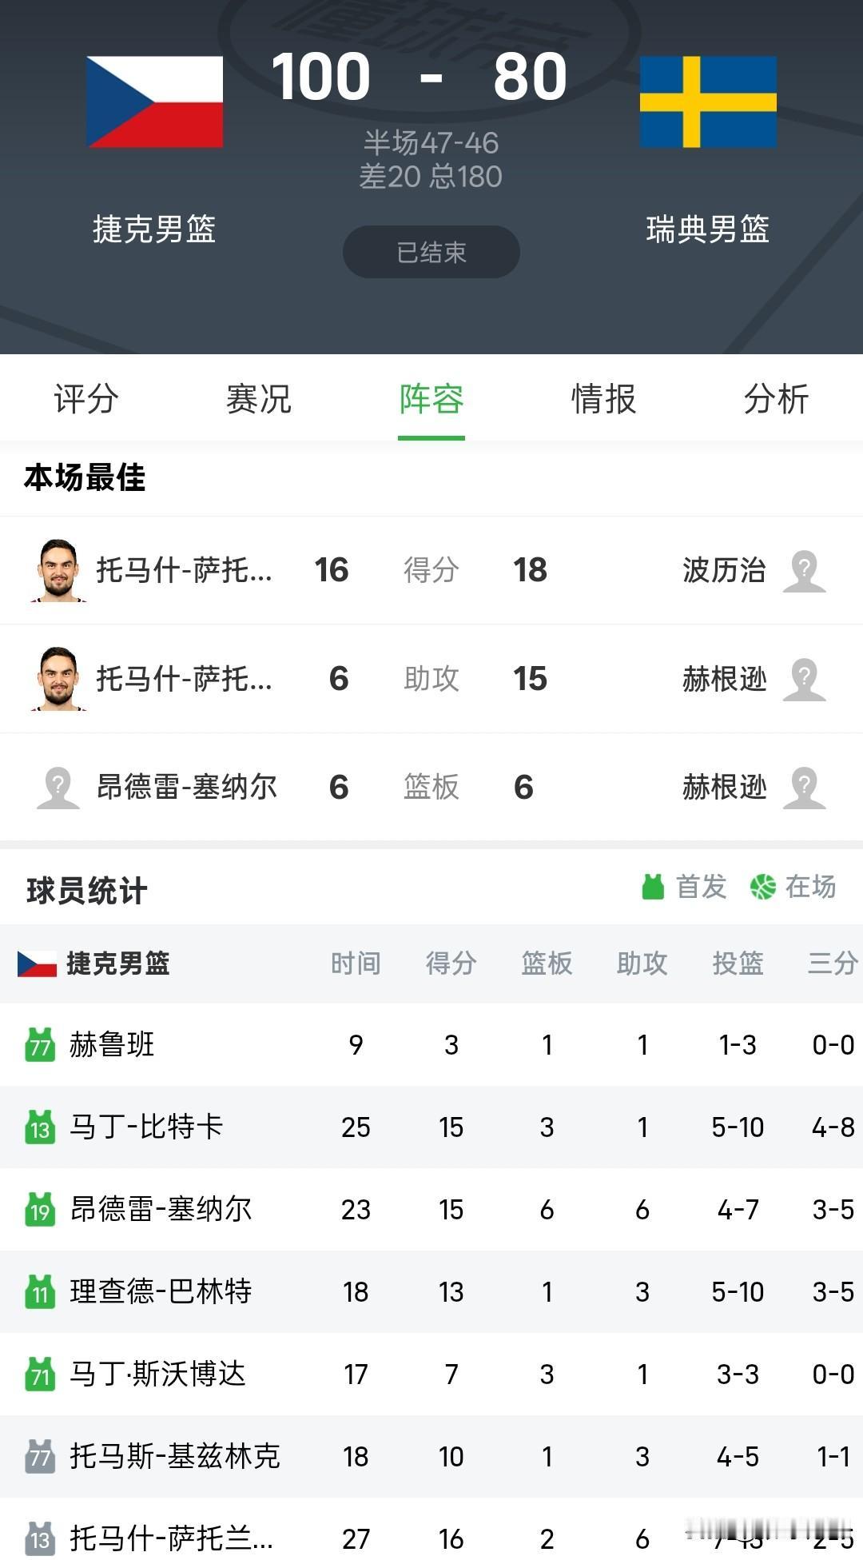Tap the Czech Republic flag at top
The height and width of the screenshot is (1560, 863).
pos(155,102)
